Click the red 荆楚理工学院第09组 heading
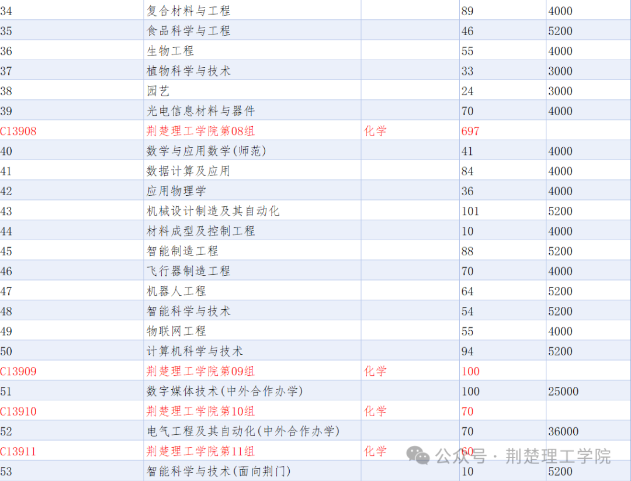The image size is (631, 481). (200, 371)
